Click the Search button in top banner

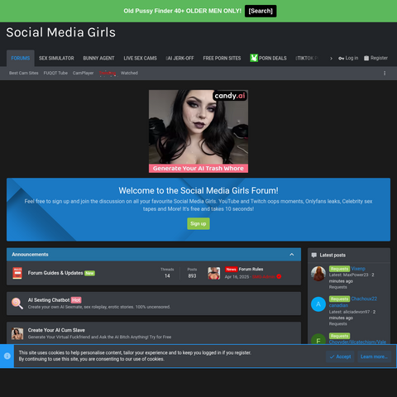(x=261, y=11)
